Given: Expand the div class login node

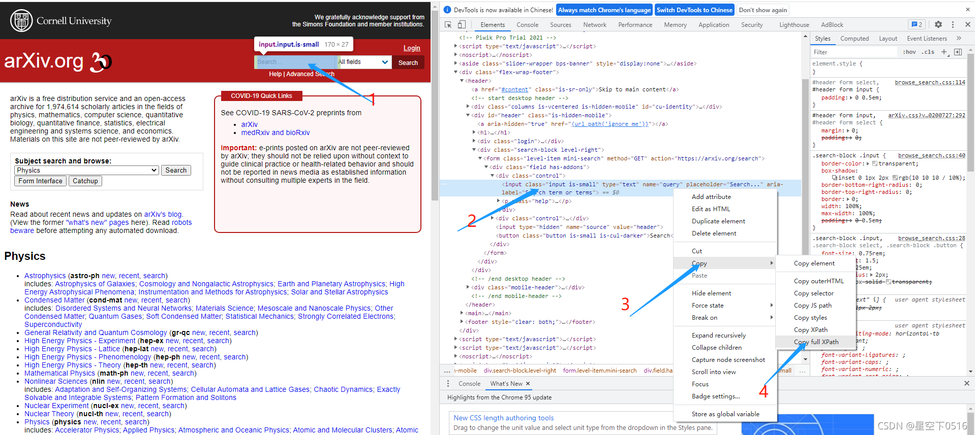Looking at the screenshot, I should (x=474, y=141).
